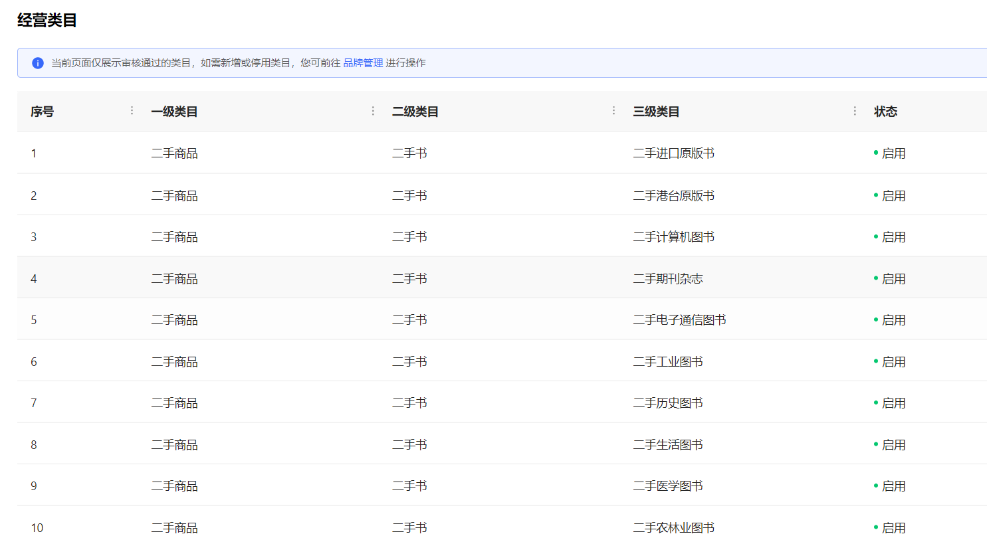This screenshot has height=534, width=987.
Task: Select the 二手历史图书 cell
Action: (668, 403)
